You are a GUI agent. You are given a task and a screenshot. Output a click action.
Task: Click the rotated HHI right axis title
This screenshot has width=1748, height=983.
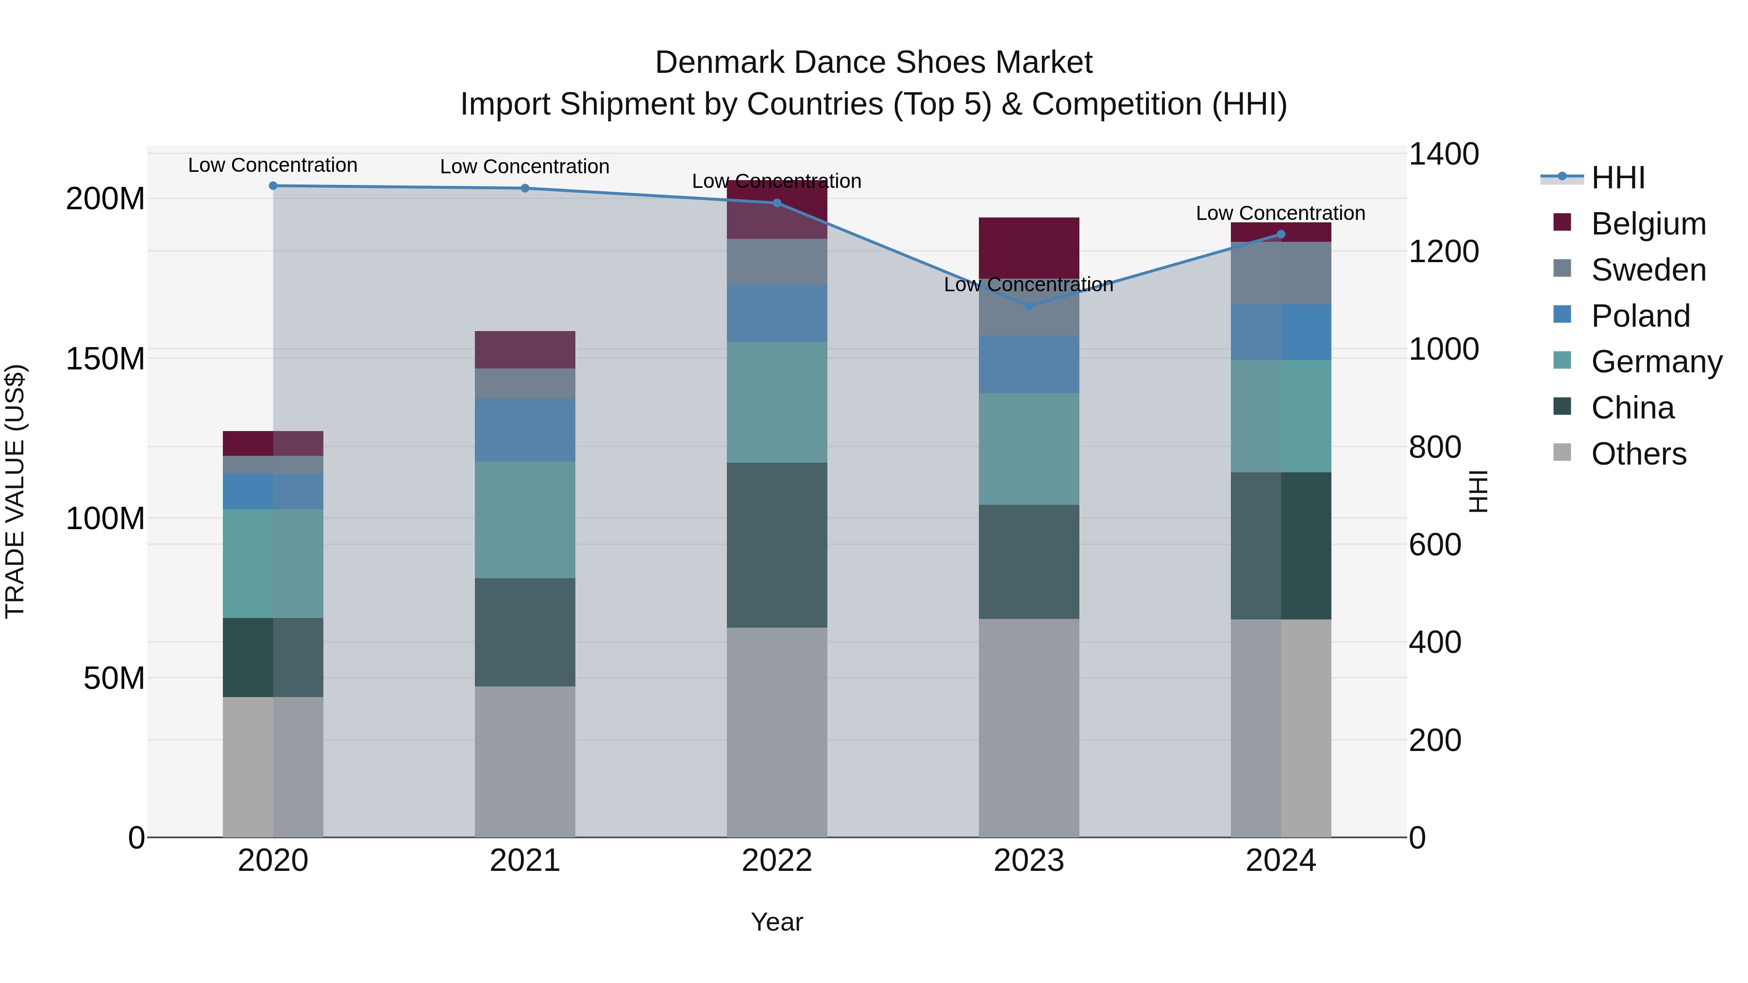pos(1479,492)
